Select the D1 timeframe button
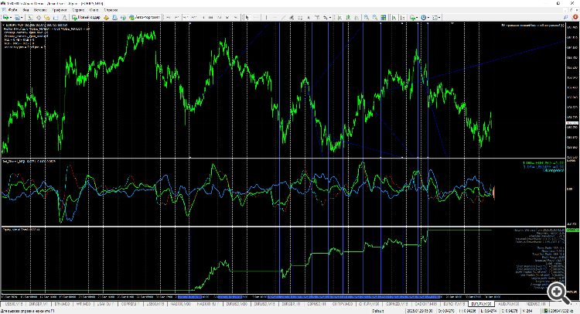Image resolution: width=580 pixels, height=314 pixels. tap(220, 17)
